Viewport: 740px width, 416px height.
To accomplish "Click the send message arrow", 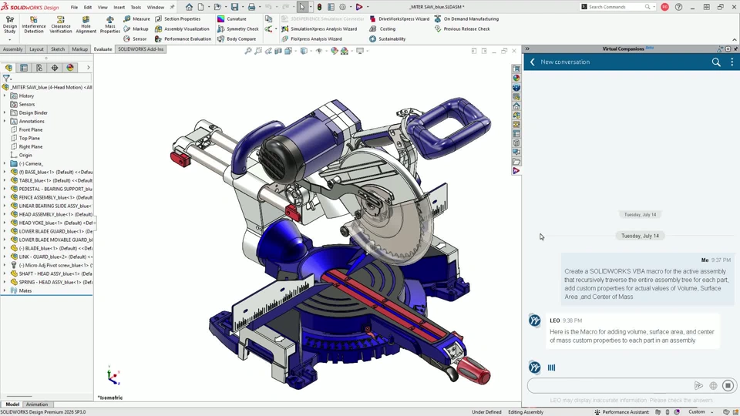I will click(698, 386).
